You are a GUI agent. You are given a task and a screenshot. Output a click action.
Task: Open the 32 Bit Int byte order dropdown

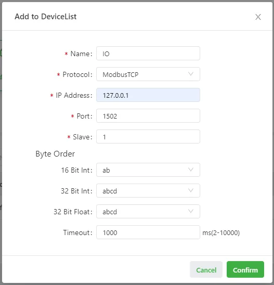pos(148,191)
